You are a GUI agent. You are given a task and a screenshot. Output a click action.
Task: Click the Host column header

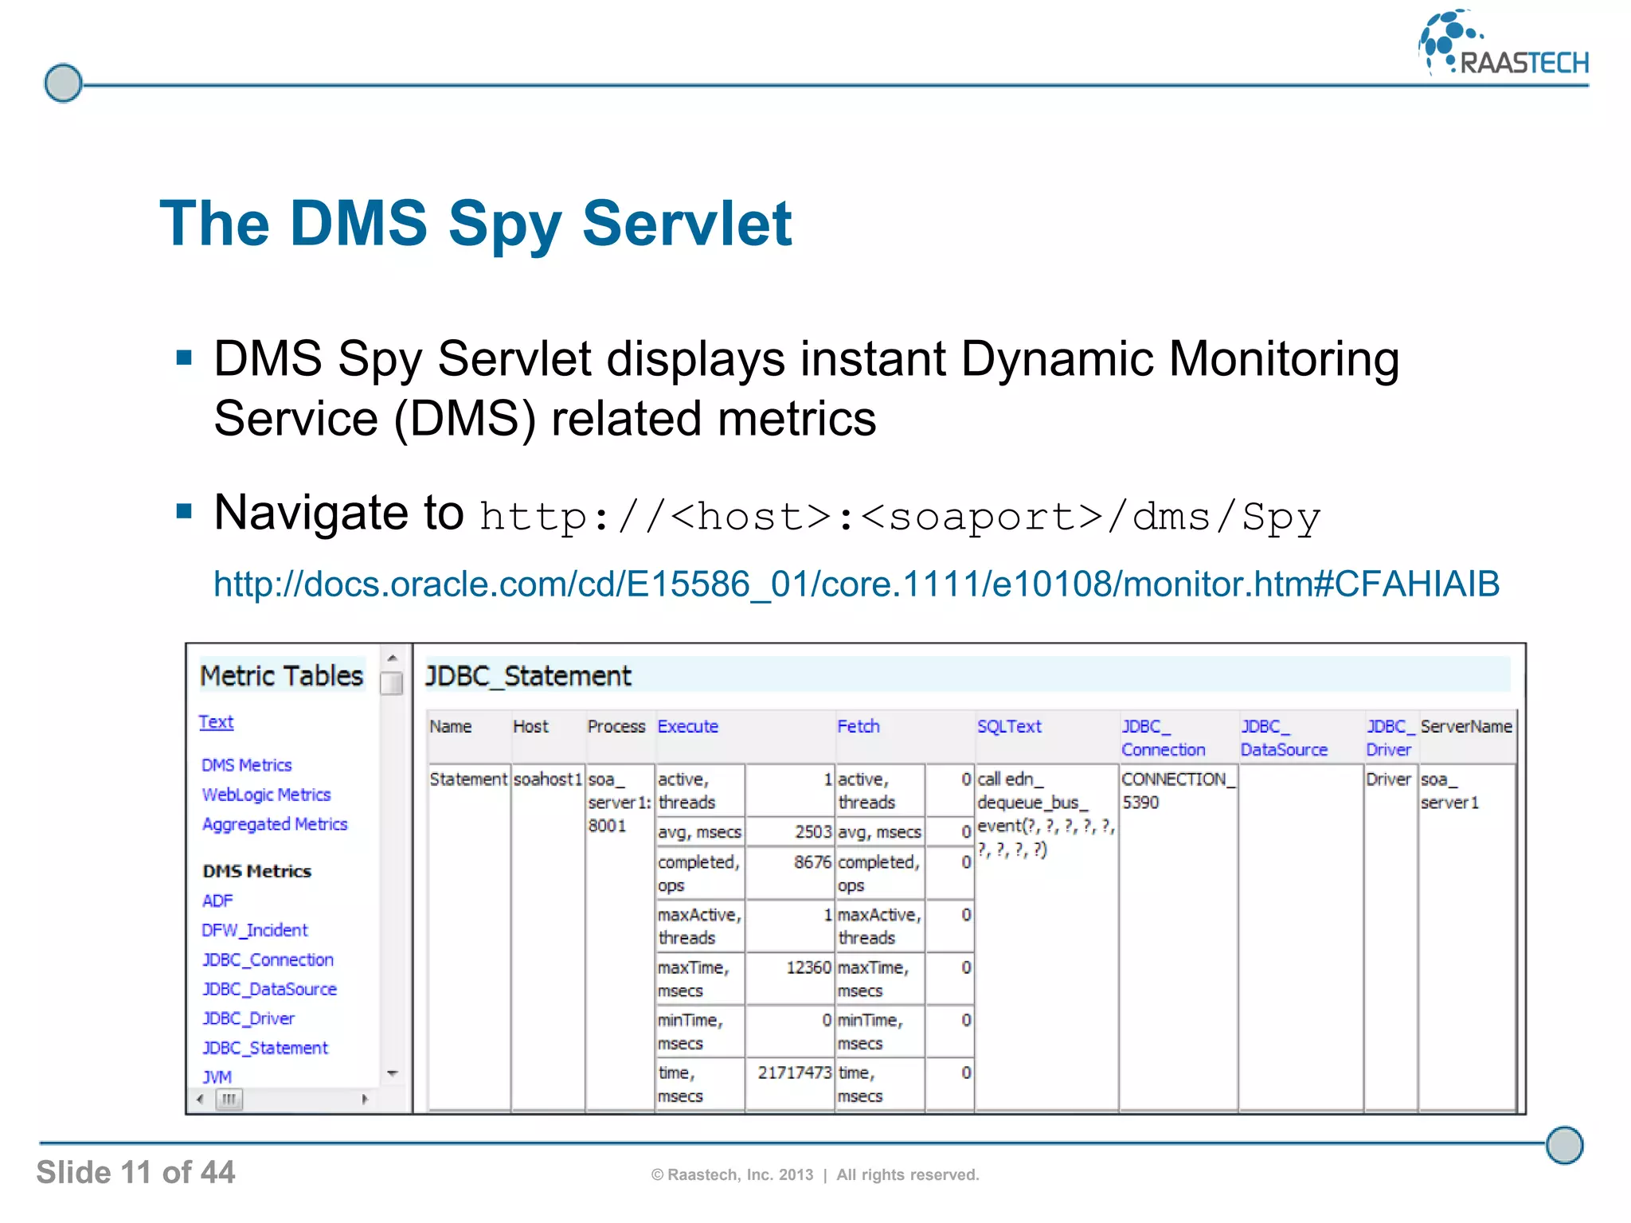click(530, 726)
